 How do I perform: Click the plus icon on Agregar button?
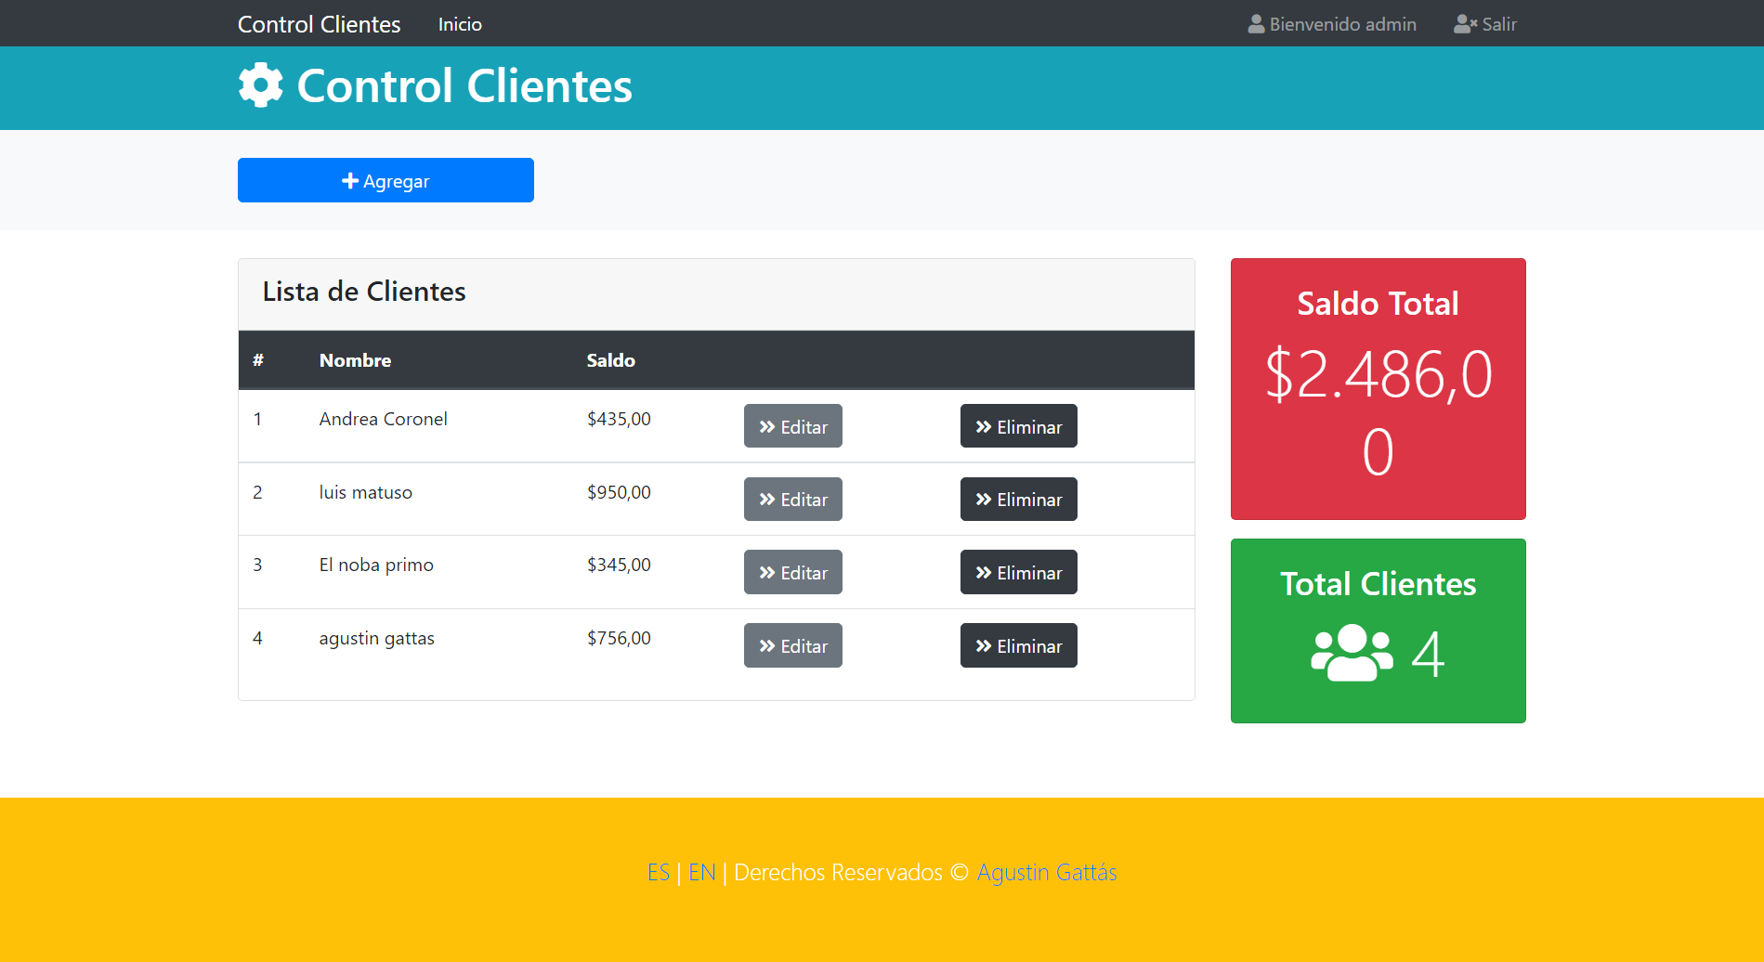(x=350, y=181)
